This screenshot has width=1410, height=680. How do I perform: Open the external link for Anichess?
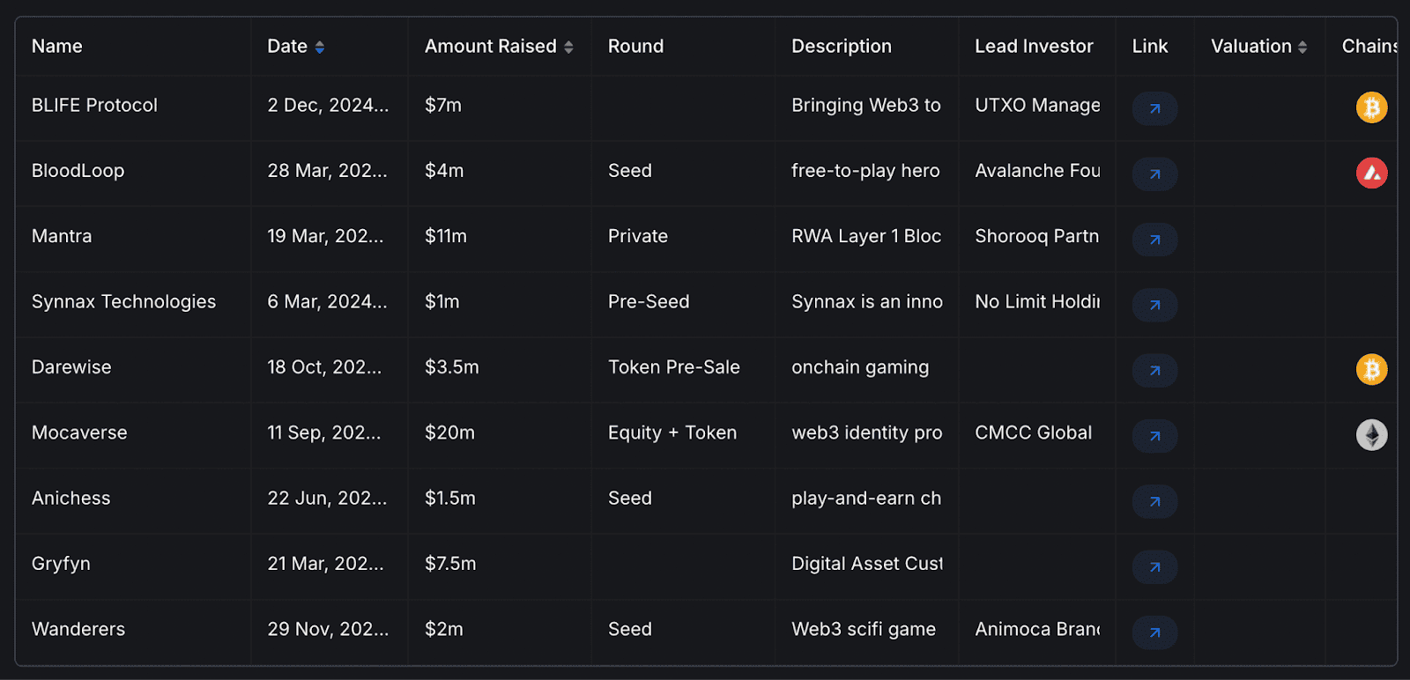(x=1154, y=501)
